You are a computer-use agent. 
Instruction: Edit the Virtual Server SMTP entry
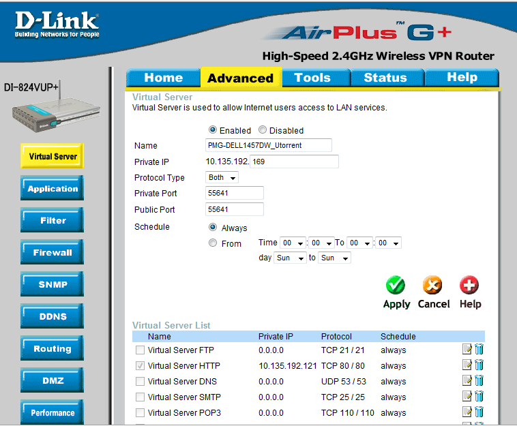pyautogui.click(x=467, y=396)
